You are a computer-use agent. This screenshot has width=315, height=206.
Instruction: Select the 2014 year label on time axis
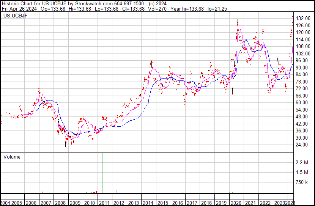[x=148, y=203]
